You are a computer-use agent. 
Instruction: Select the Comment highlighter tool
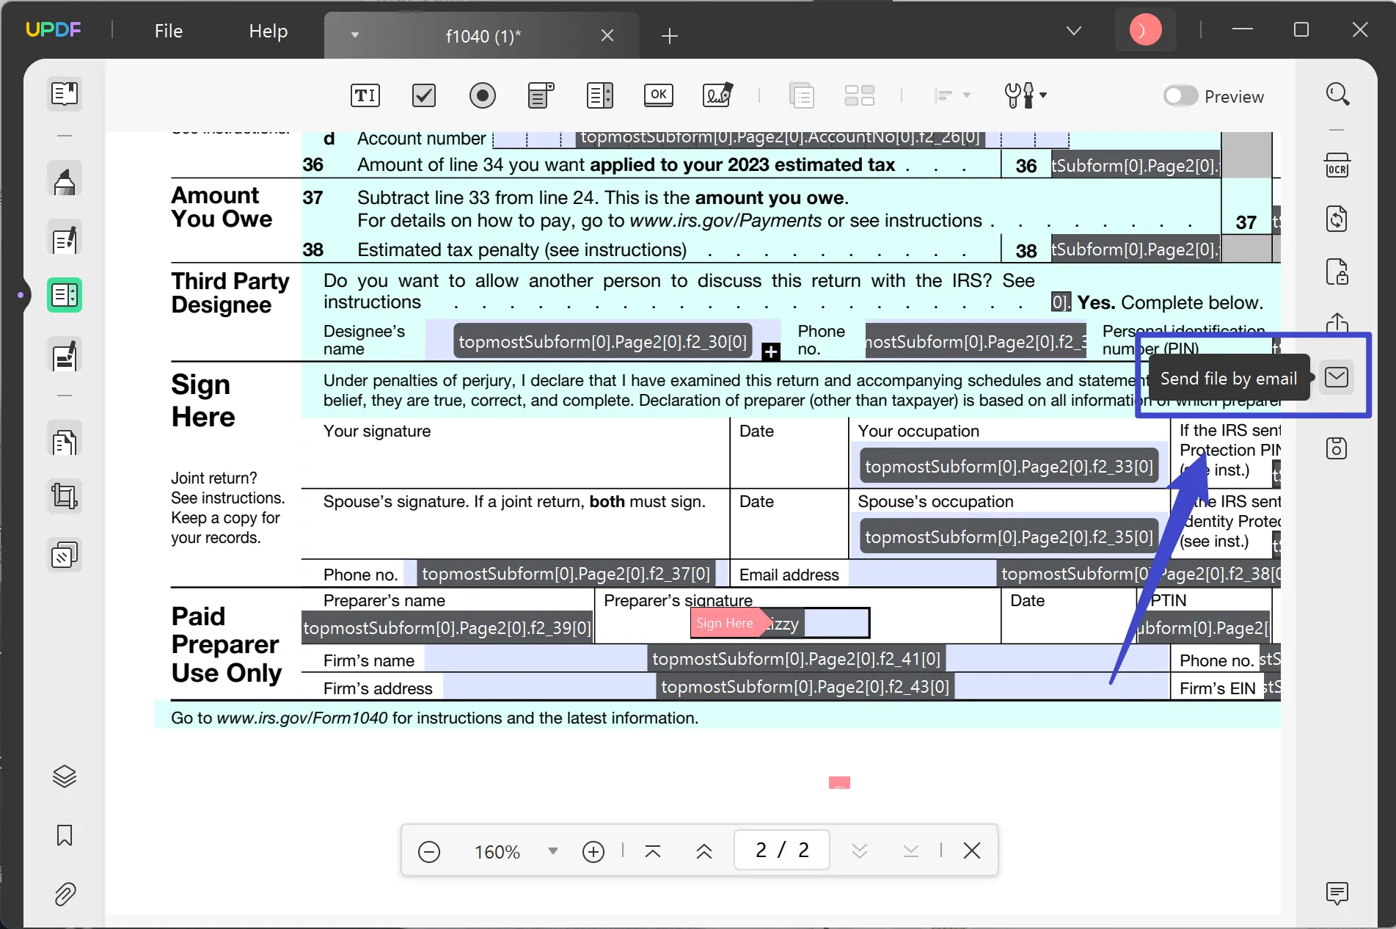click(65, 180)
